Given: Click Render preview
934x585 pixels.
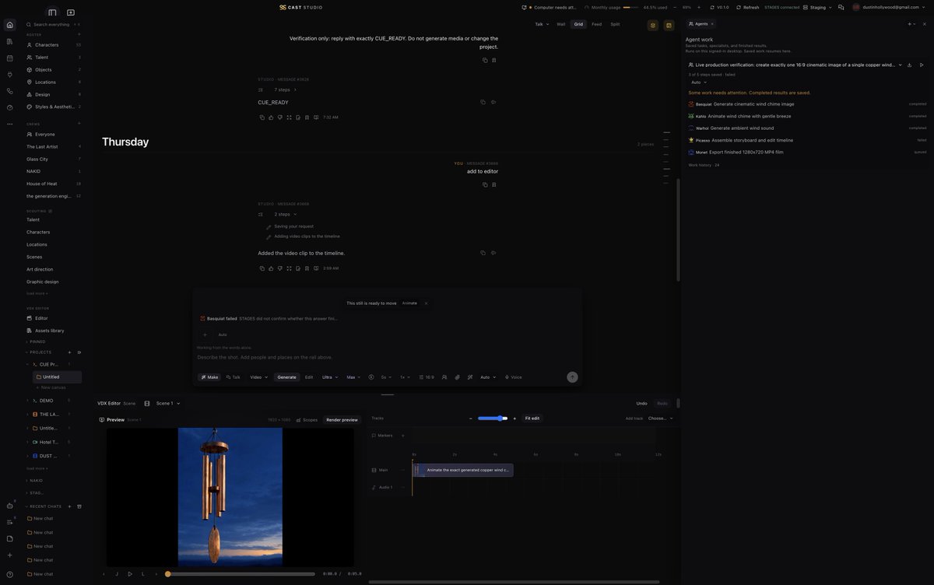Looking at the screenshot, I should coord(342,419).
